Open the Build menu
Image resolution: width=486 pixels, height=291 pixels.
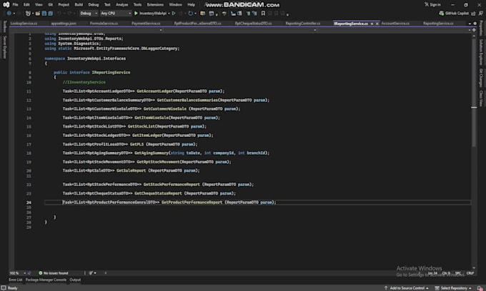coord(79,5)
